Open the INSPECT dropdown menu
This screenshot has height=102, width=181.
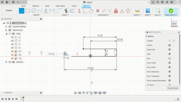(137, 15)
